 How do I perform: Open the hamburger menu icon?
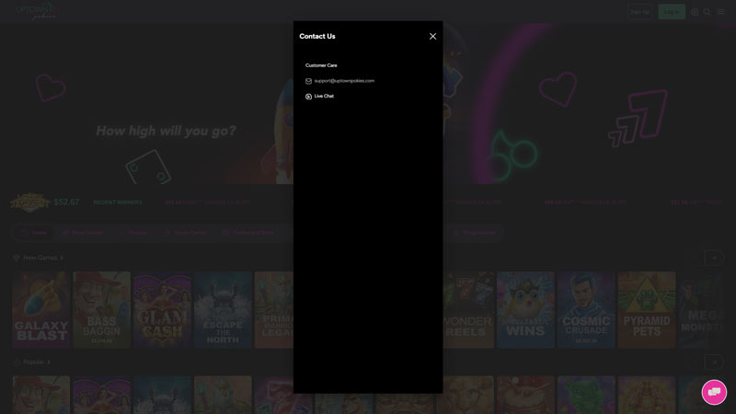tap(720, 12)
